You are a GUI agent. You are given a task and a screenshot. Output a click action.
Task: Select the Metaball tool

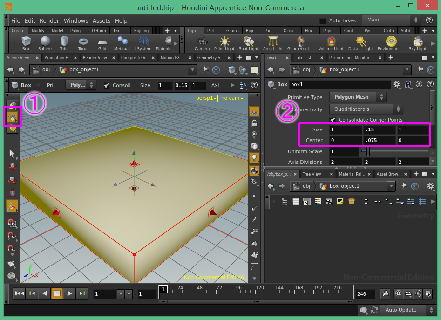tap(122, 44)
